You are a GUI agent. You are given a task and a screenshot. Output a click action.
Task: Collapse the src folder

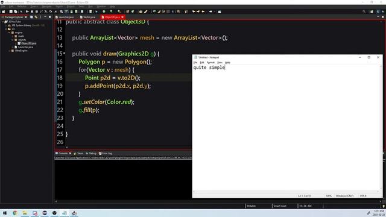click(x=6, y=29)
